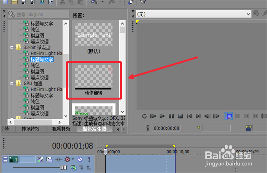Click the preset list scroll up arrow
This screenshot has height=173, width=267.
coord(122,23)
